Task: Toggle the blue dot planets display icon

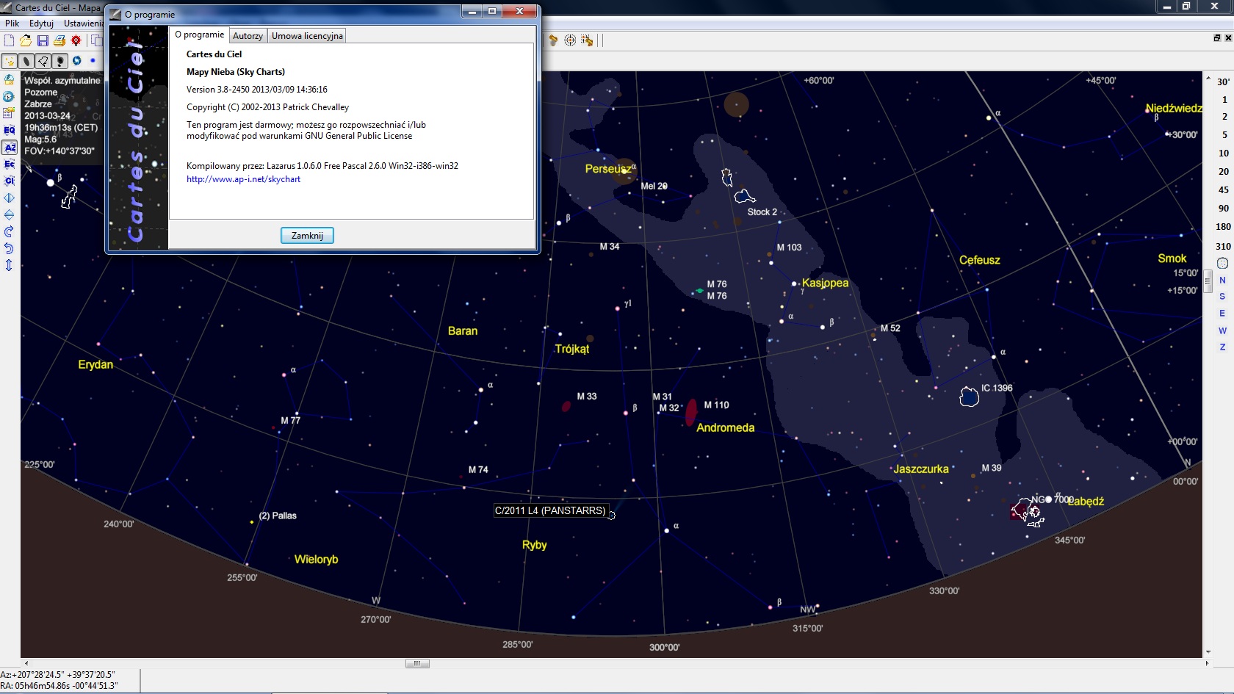Action: (x=93, y=61)
